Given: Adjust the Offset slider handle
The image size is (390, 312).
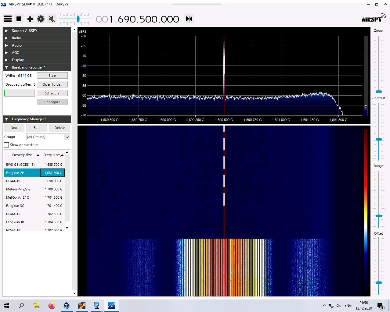Looking at the screenshot, I should click(x=379, y=283).
